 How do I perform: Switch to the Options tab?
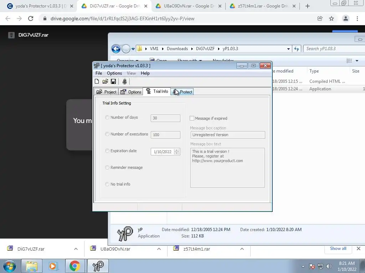(x=131, y=92)
